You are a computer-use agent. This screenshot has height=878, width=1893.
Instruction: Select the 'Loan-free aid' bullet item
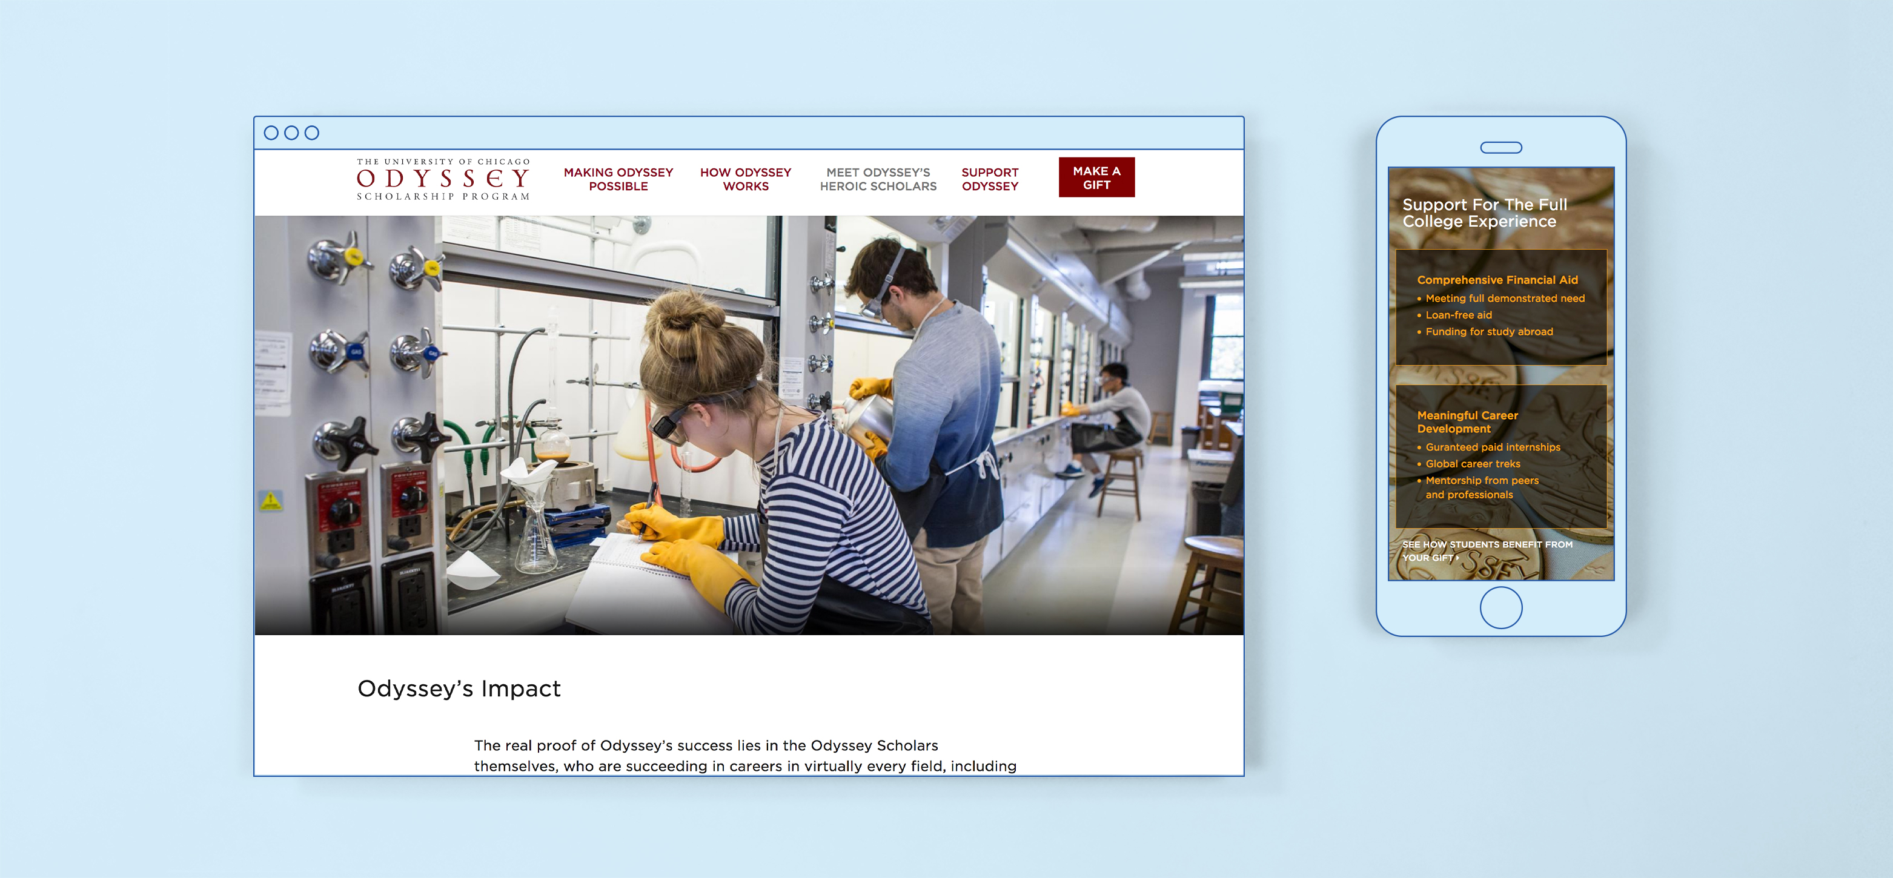(x=1458, y=315)
